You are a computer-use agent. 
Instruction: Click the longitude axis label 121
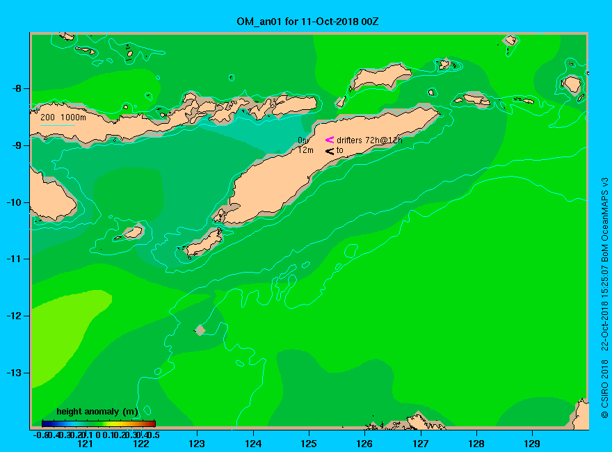(86, 444)
